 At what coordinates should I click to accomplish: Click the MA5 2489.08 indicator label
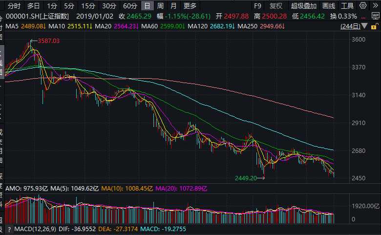(25, 26)
